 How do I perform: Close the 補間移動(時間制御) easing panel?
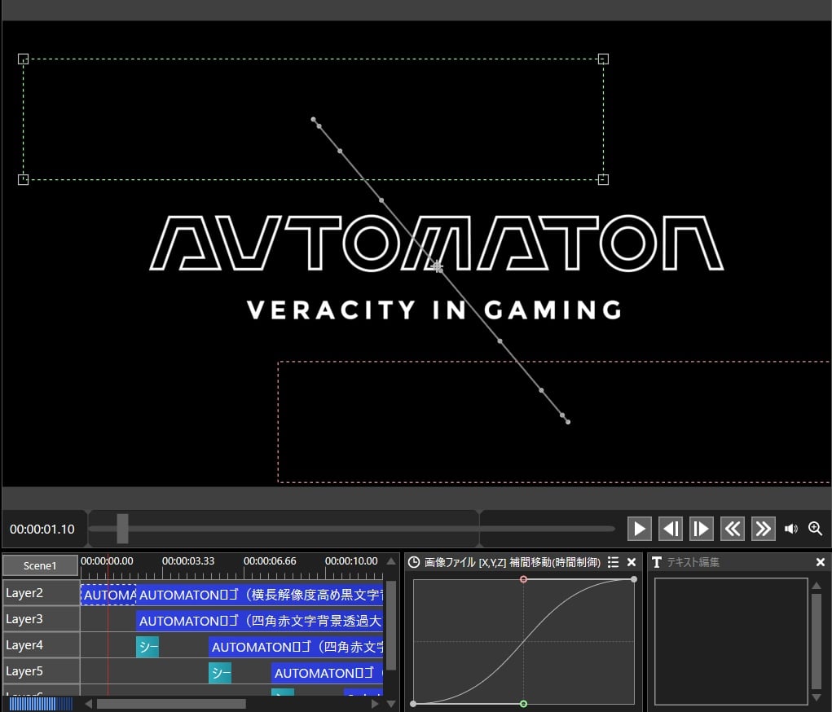(632, 562)
